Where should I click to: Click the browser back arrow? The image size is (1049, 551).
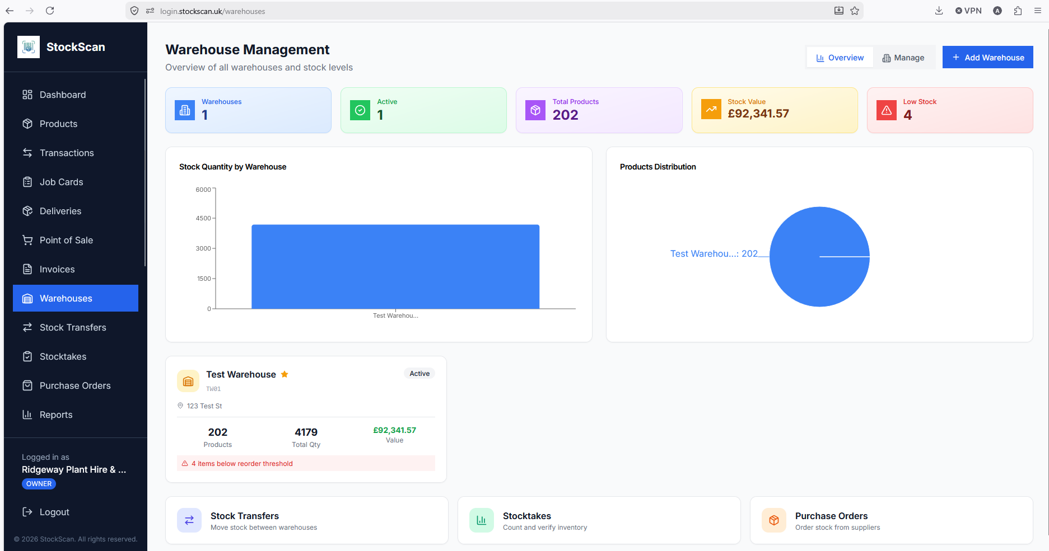coord(10,11)
